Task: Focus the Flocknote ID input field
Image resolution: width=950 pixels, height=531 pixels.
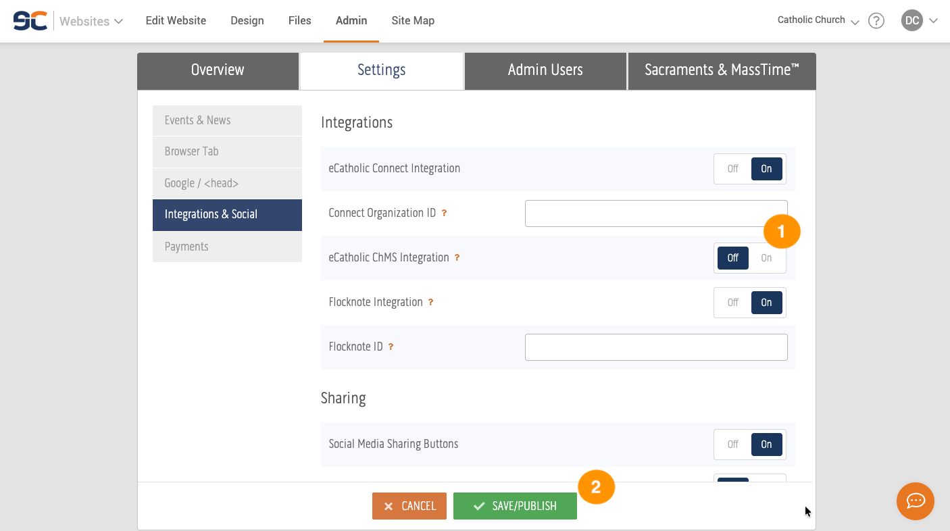Action: click(656, 347)
